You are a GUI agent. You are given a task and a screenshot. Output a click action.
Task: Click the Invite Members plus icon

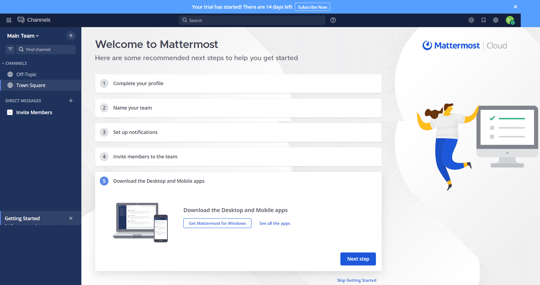[x=10, y=112]
